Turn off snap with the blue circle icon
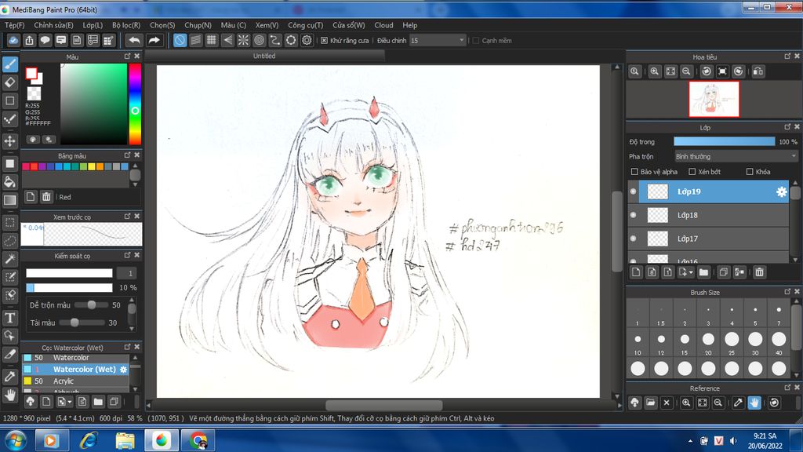Viewport: 803px width, 452px height. pyautogui.click(x=180, y=41)
